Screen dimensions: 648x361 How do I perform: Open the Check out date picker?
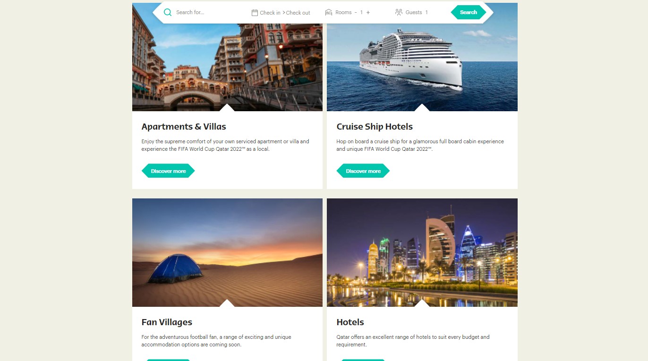(x=298, y=13)
